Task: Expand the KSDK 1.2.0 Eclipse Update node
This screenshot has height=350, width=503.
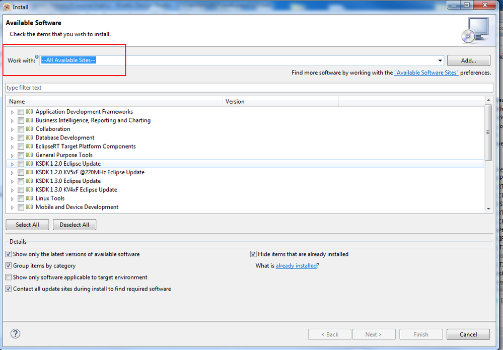Action: [x=12, y=164]
